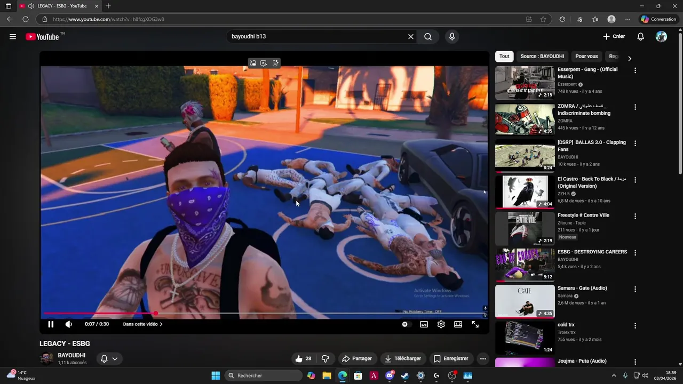Mute the video volume
This screenshot has width=683, height=384.
click(x=69, y=324)
